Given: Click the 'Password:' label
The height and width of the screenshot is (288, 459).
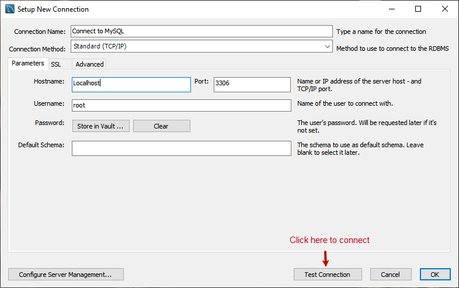Looking at the screenshot, I should point(50,123).
